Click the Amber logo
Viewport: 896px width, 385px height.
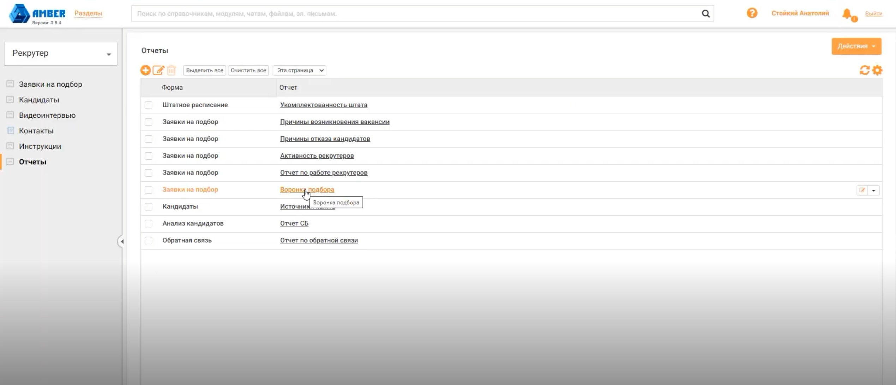coord(37,14)
